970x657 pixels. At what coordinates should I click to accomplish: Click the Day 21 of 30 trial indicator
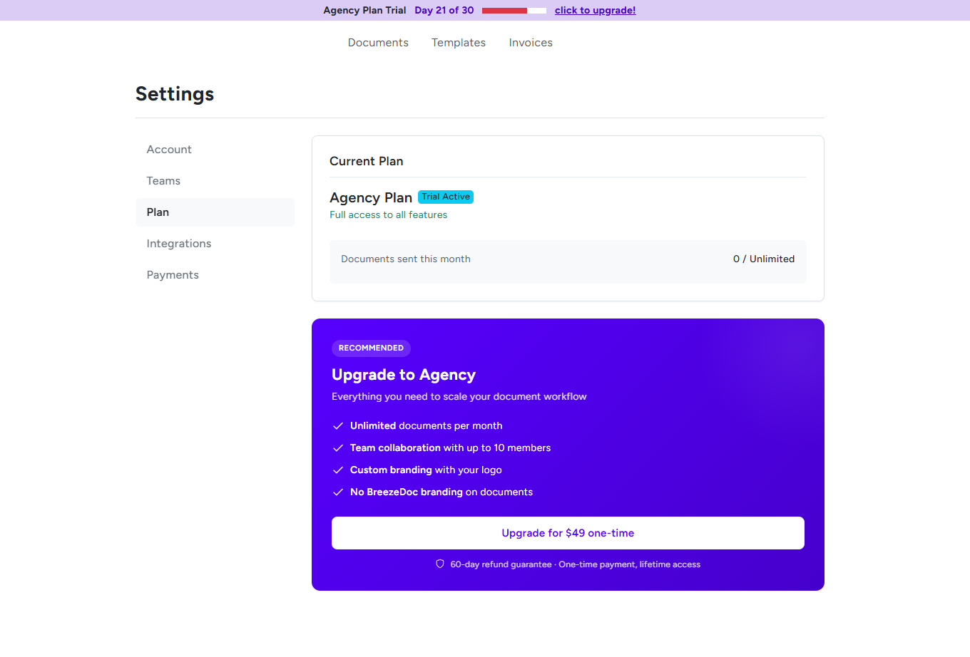pyautogui.click(x=444, y=10)
